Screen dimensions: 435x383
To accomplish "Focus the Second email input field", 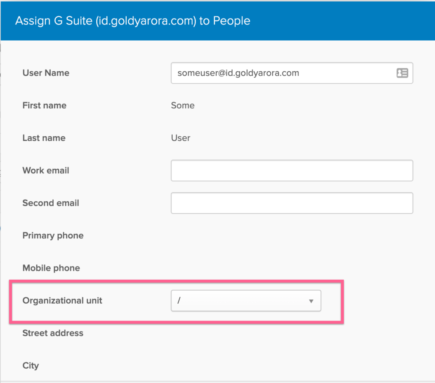I will click(x=292, y=203).
